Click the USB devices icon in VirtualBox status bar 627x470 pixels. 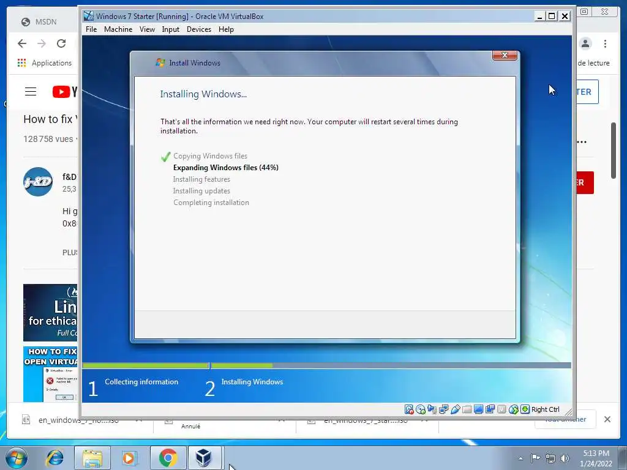click(455, 409)
